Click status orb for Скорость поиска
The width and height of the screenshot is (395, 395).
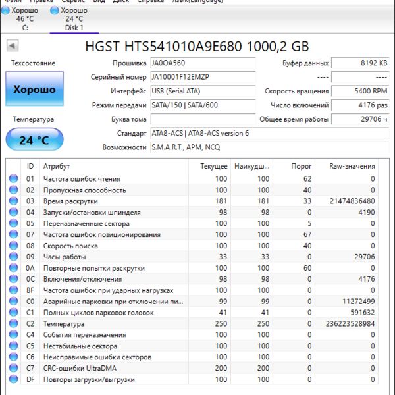[14, 245]
